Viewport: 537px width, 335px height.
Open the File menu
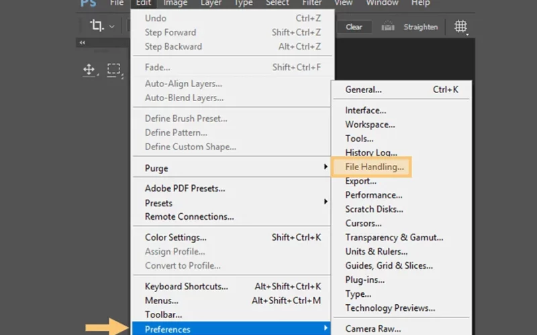pos(116,3)
